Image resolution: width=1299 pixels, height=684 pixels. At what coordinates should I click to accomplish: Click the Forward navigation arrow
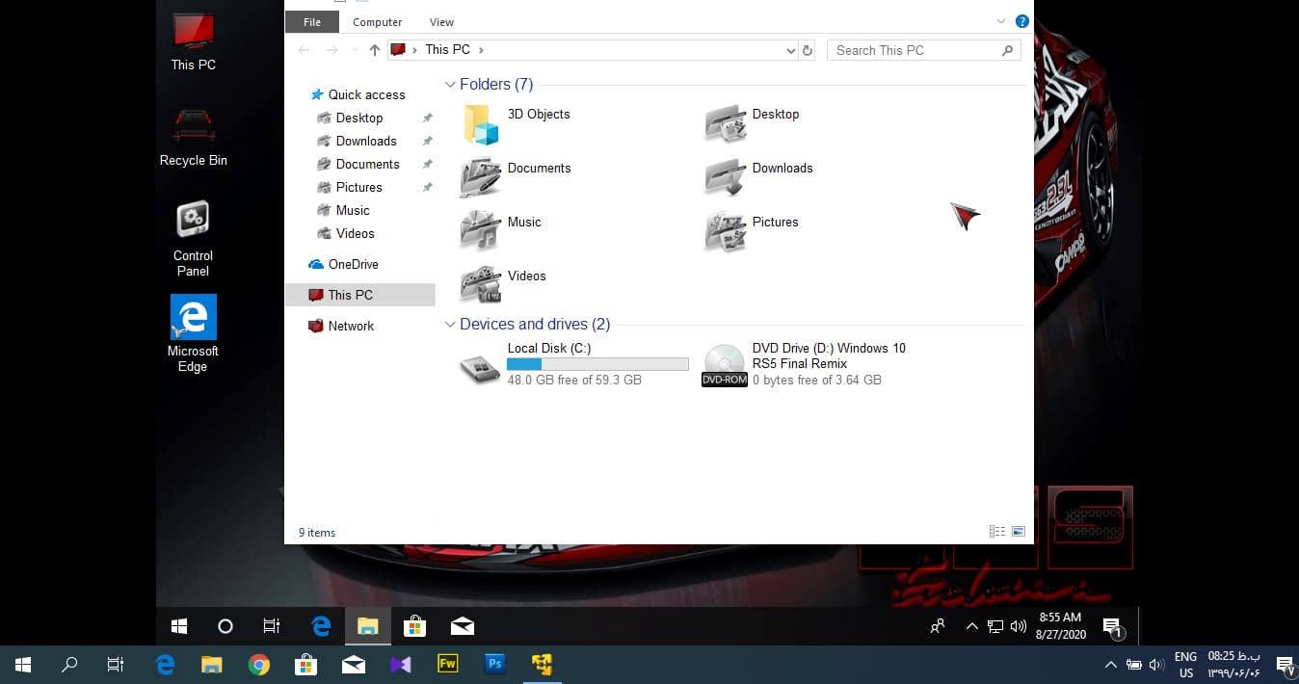pos(332,50)
